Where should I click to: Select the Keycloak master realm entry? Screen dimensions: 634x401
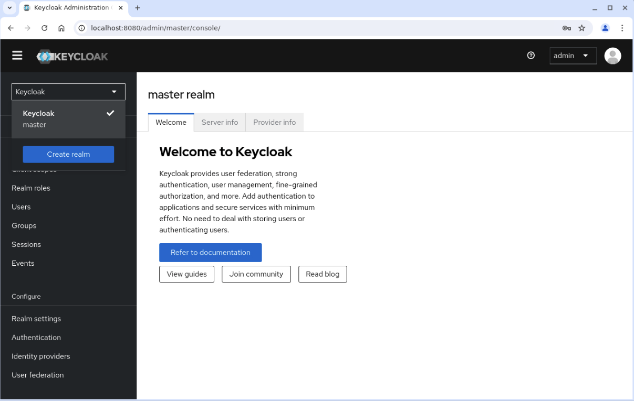[68, 119]
